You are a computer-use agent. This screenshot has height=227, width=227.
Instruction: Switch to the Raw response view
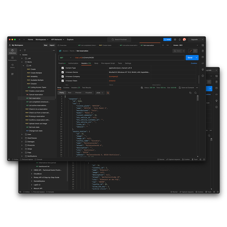(70, 93)
